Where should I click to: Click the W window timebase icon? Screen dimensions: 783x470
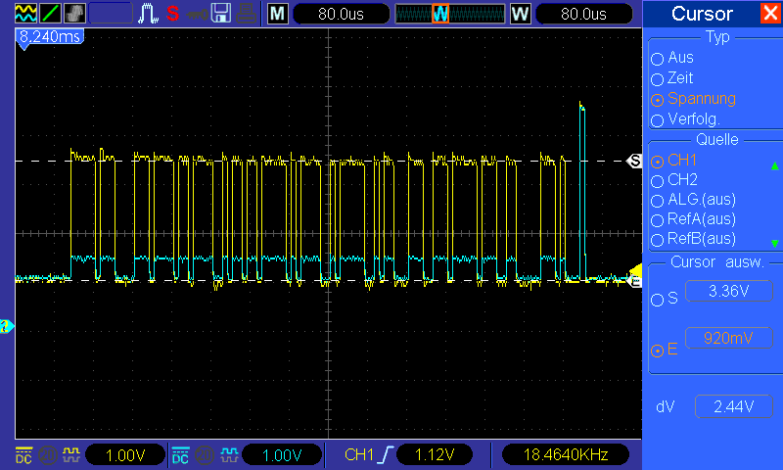click(521, 14)
